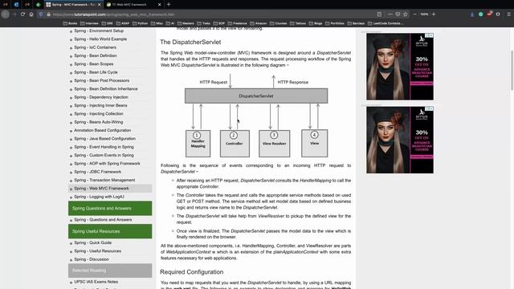Zoom out with minus button
514x289 pixels.
[414, 14]
